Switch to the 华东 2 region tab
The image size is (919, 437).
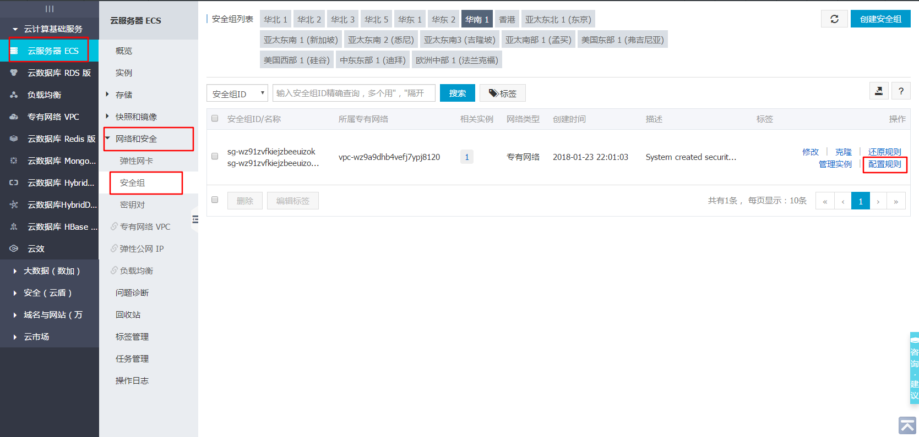point(443,19)
